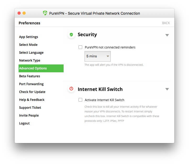189x164 pixels.
Task: Collapse the Internet Kill Switch section arrow
Action: [x=167, y=89]
